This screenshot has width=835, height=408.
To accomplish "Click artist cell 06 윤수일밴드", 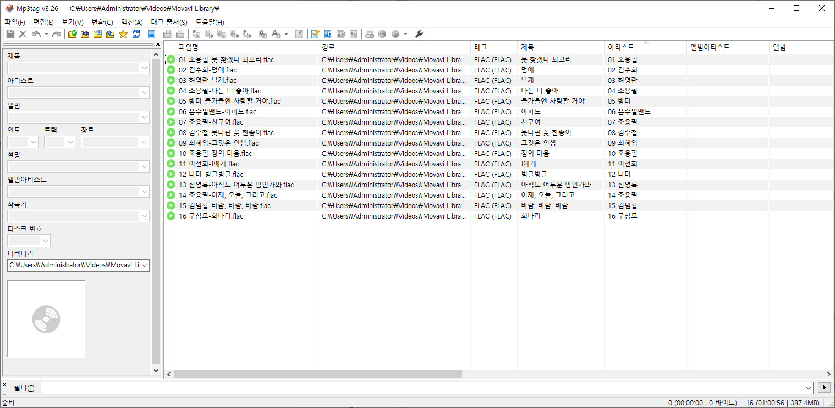I will point(629,111).
